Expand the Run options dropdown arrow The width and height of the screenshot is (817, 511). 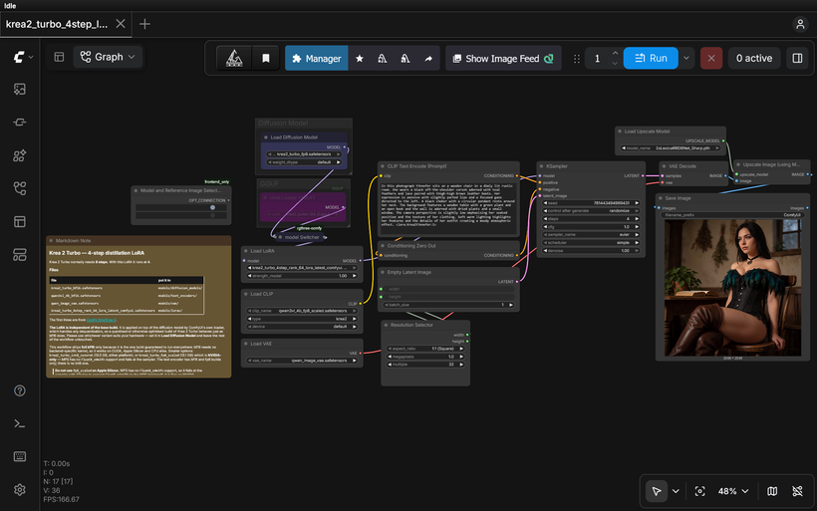(x=686, y=59)
